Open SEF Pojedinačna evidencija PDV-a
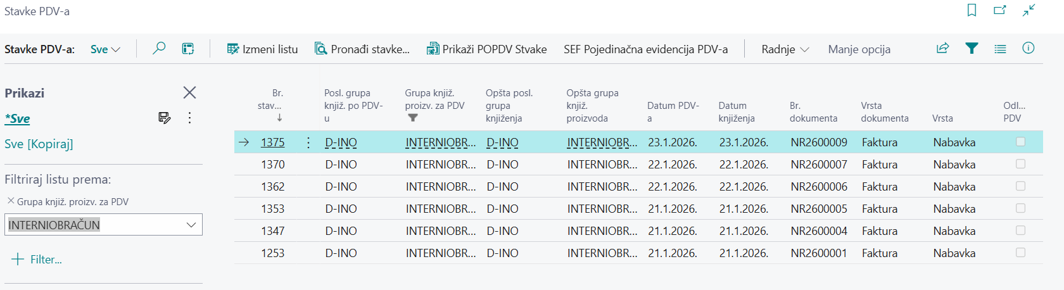Image resolution: width=1064 pixels, height=290 pixels. click(645, 49)
